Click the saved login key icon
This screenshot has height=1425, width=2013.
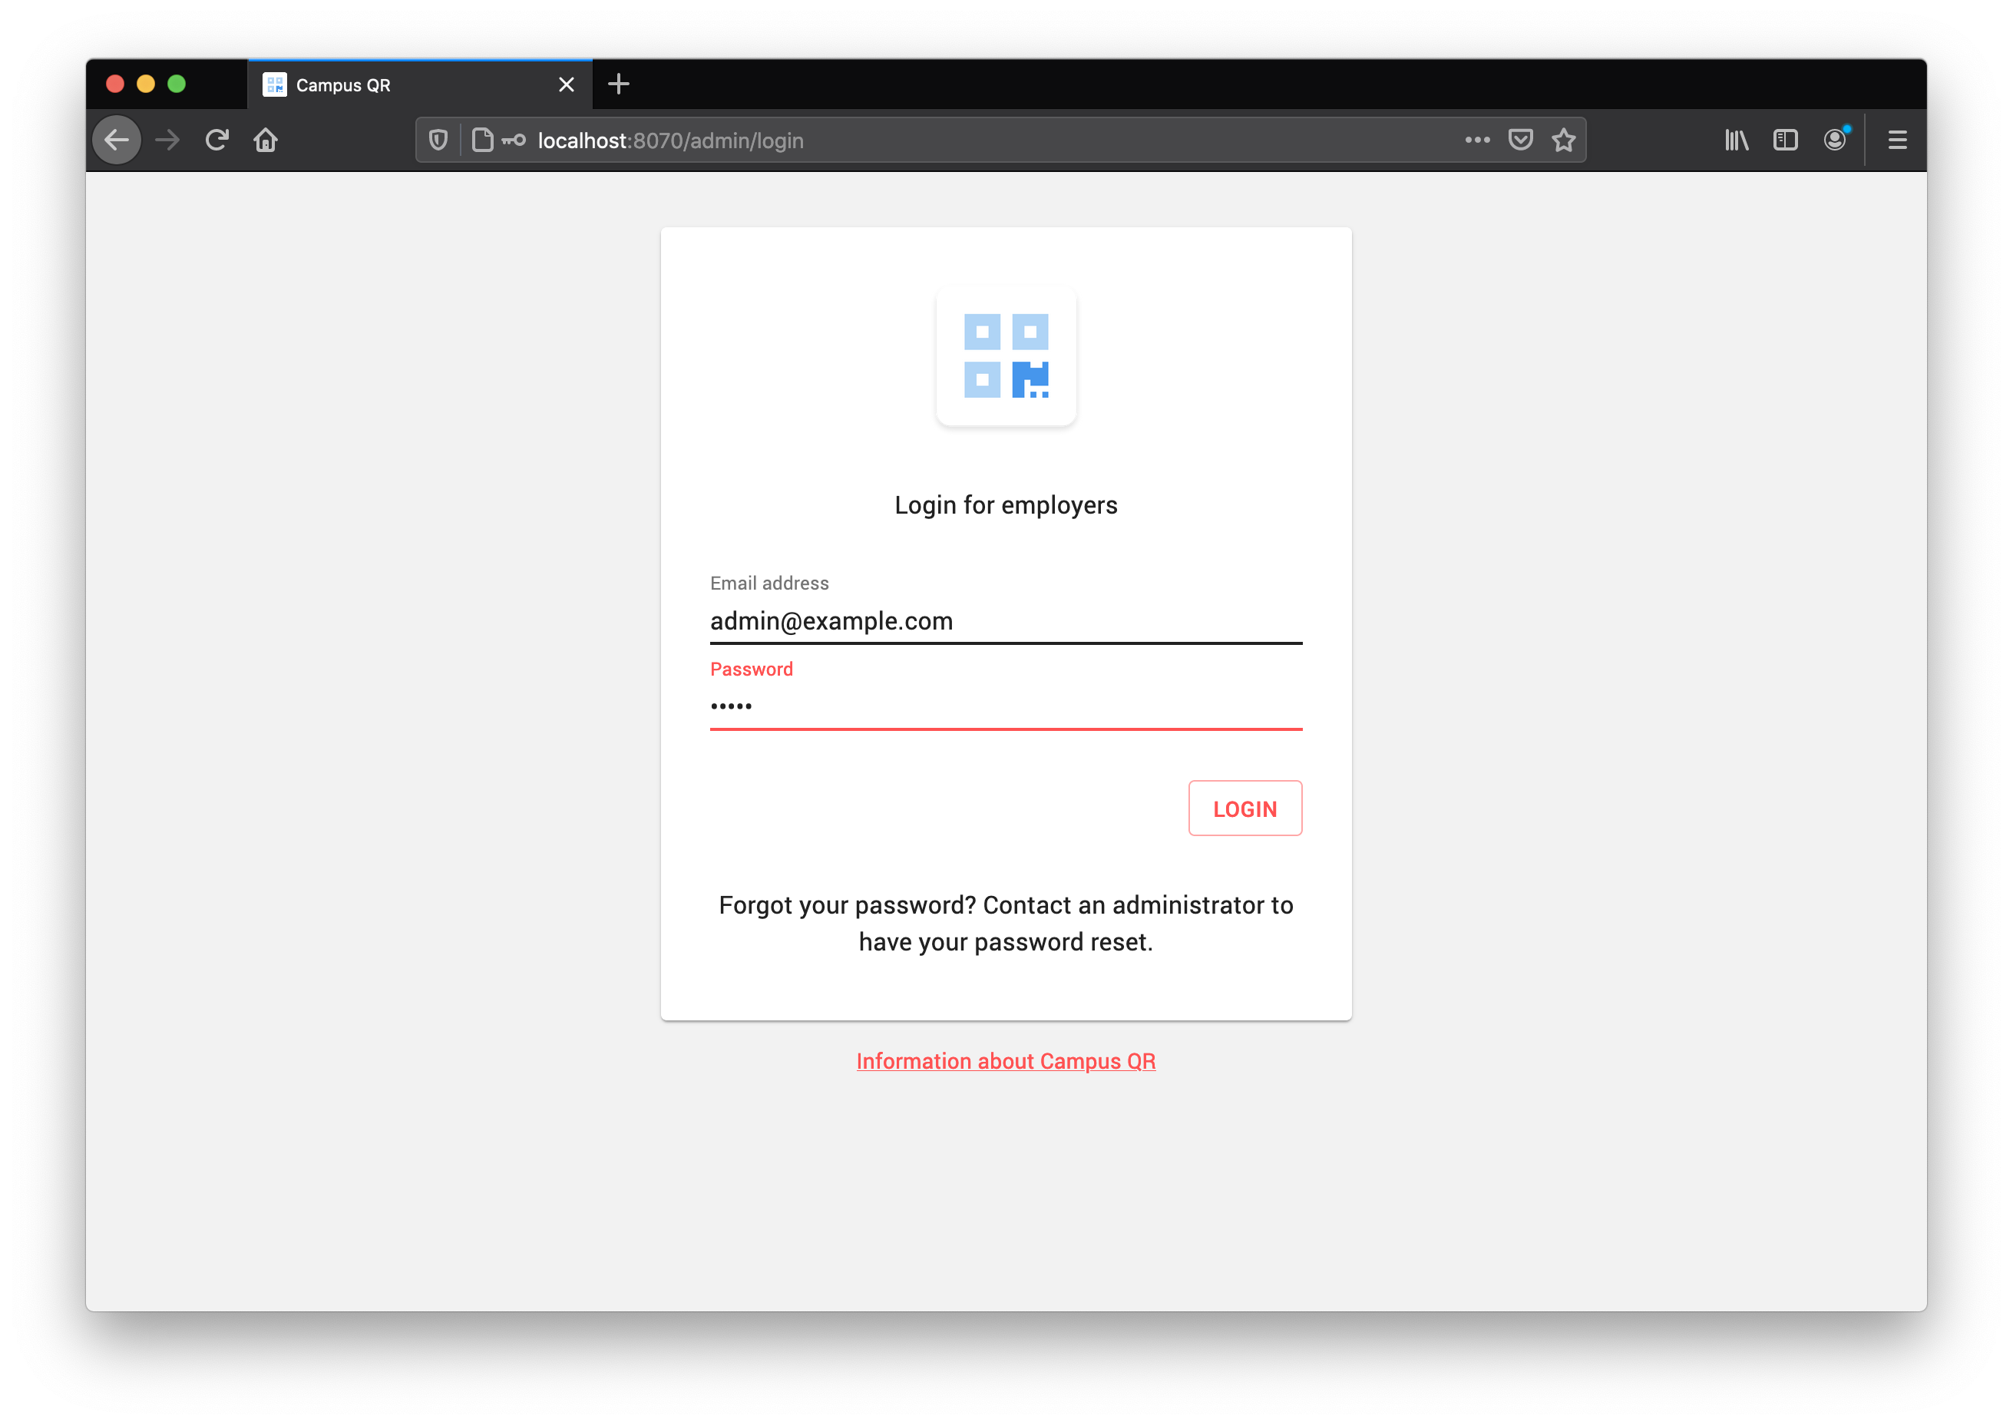[x=514, y=141]
